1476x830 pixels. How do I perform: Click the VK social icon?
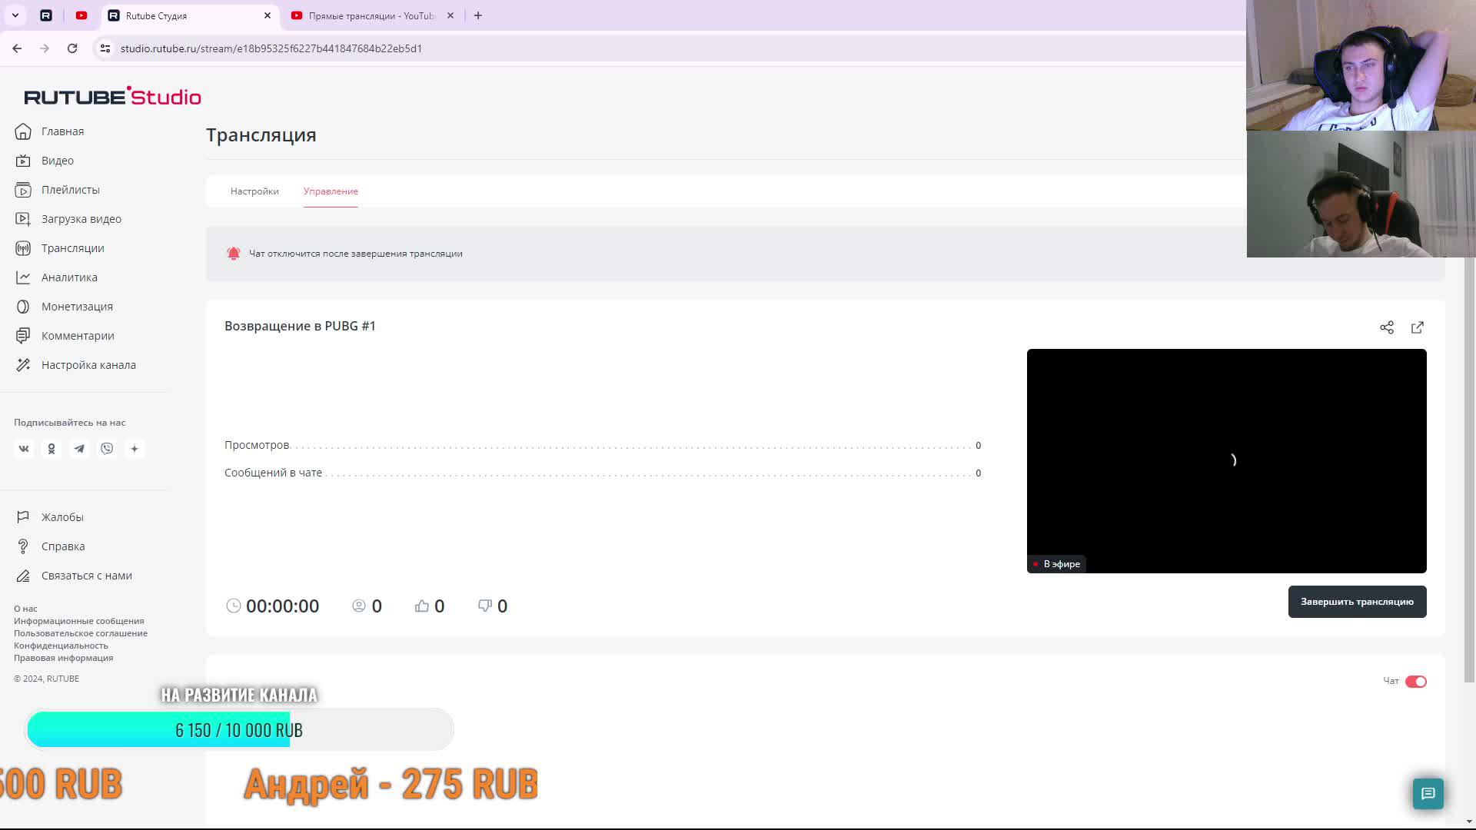coord(24,449)
